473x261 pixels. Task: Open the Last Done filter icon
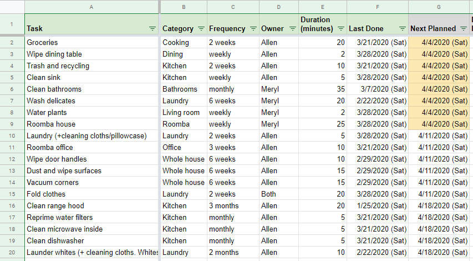pos(402,29)
